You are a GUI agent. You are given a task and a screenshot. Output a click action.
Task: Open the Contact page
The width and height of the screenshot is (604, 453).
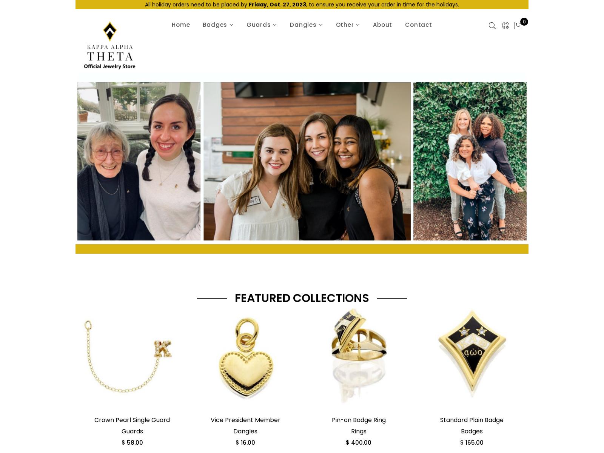(x=418, y=25)
